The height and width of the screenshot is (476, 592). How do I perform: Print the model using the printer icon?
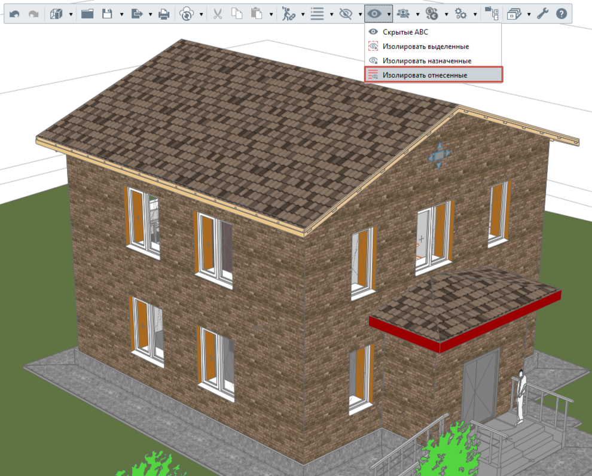tap(164, 14)
